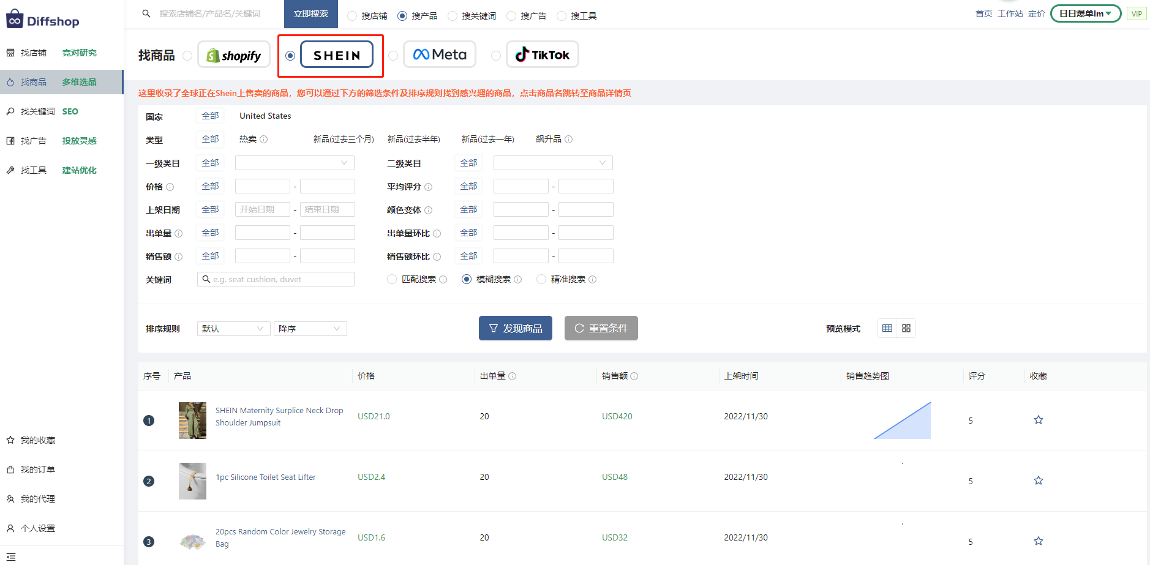The width and height of the screenshot is (1150, 565).
Task: Favorite the Jewelry Storage Bag star
Action: (1039, 541)
